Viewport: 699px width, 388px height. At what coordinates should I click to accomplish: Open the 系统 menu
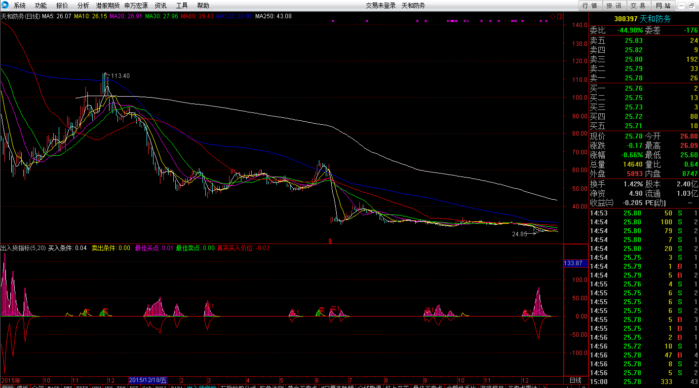tap(20, 5)
